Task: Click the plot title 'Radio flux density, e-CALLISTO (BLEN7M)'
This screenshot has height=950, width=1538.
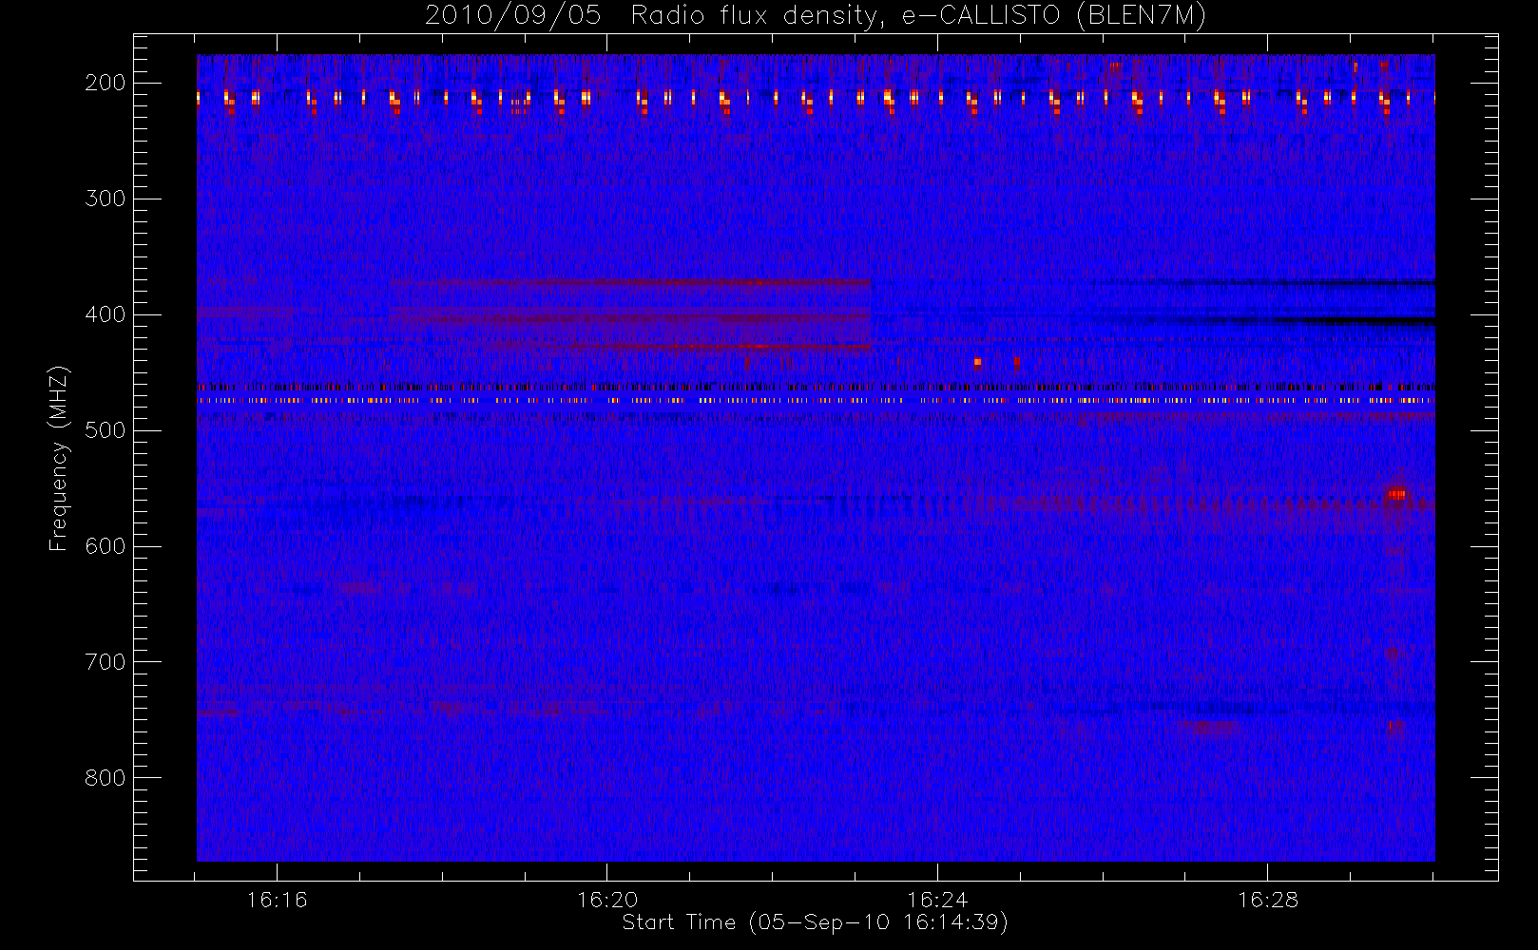Action: point(918,16)
